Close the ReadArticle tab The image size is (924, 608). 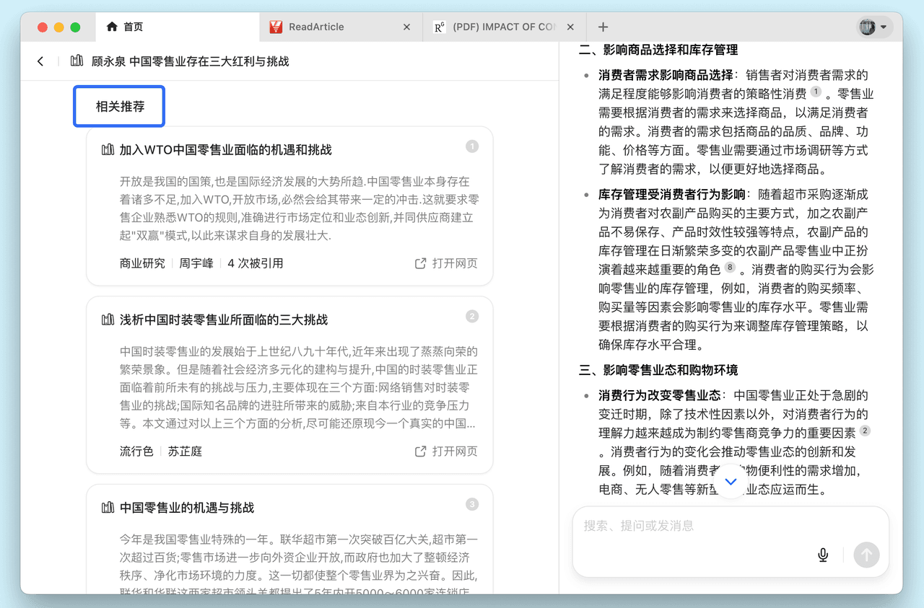click(x=406, y=27)
